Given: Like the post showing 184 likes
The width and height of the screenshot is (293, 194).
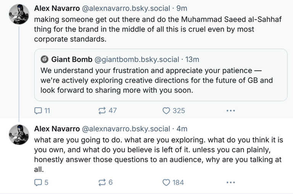Looking at the screenshot, I should (x=166, y=183).
